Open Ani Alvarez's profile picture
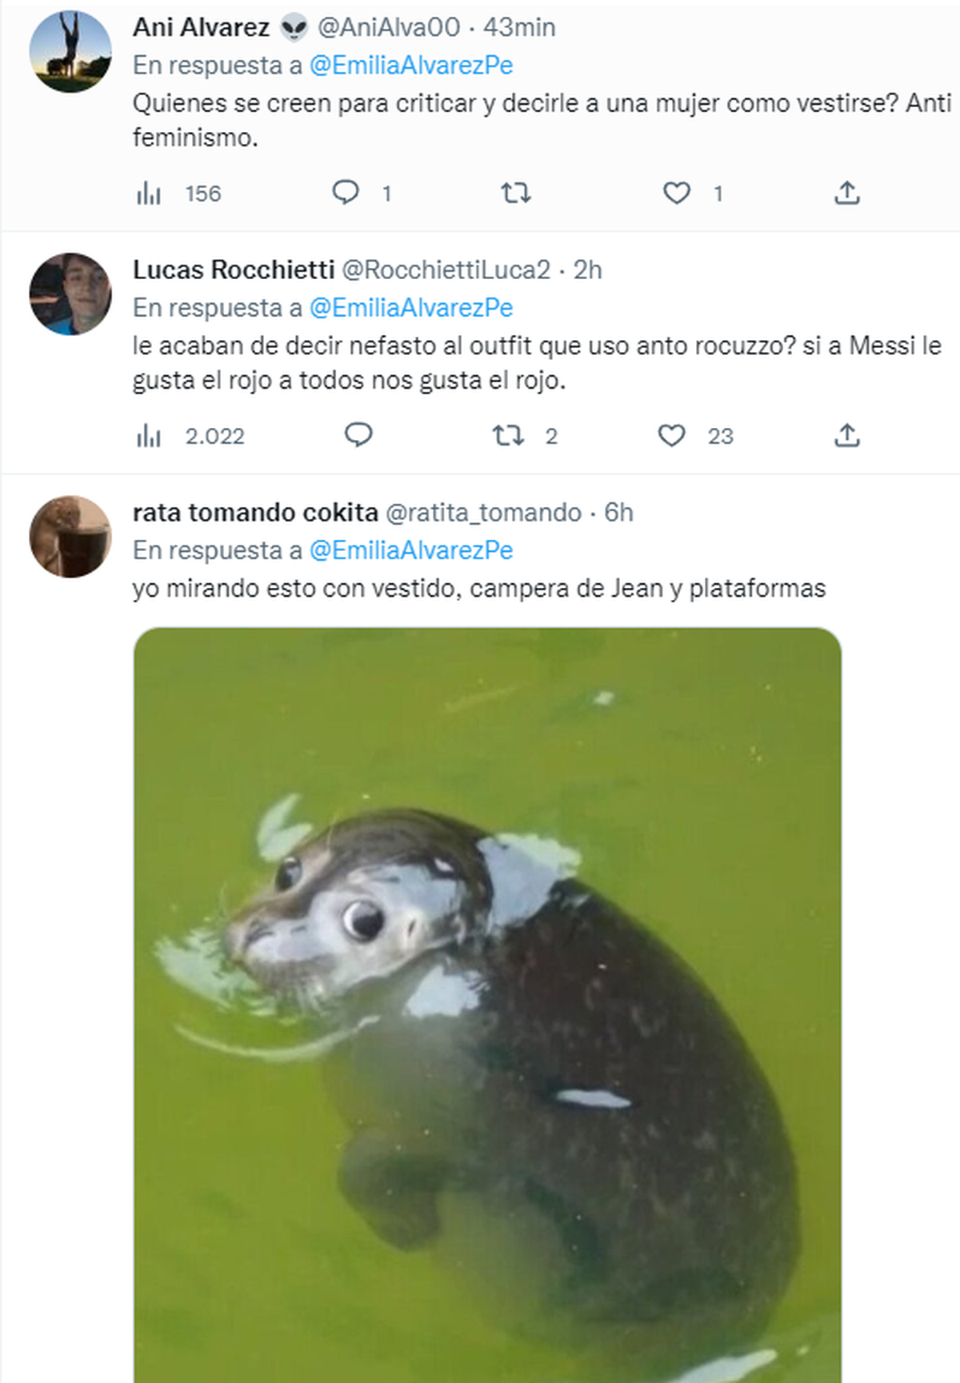This screenshot has height=1383, width=960. pos(70,52)
